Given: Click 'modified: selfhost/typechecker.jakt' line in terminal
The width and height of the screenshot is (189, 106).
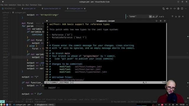Looking at the screenshot, I should click(83, 72).
